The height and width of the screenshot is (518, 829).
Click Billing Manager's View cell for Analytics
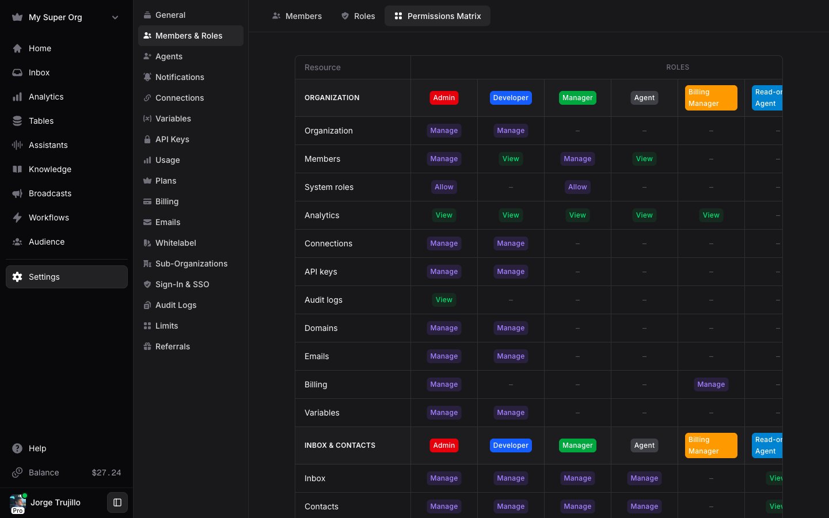(711, 215)
